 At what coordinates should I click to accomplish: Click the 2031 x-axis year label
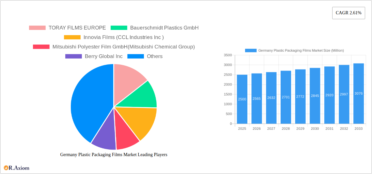pyautogui.click(x=330, y=128)
